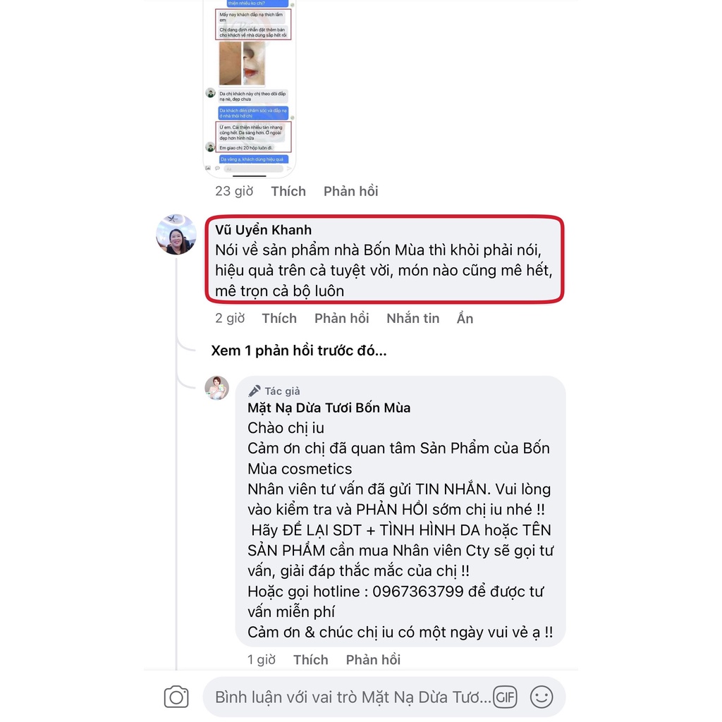Open the chat screenshot image attachment
The height and width of the screenshot is (722, 722).
(250, 87)
